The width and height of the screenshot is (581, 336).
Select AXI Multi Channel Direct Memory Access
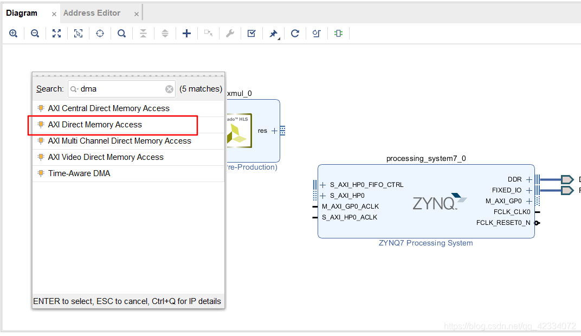coord(128,141)
